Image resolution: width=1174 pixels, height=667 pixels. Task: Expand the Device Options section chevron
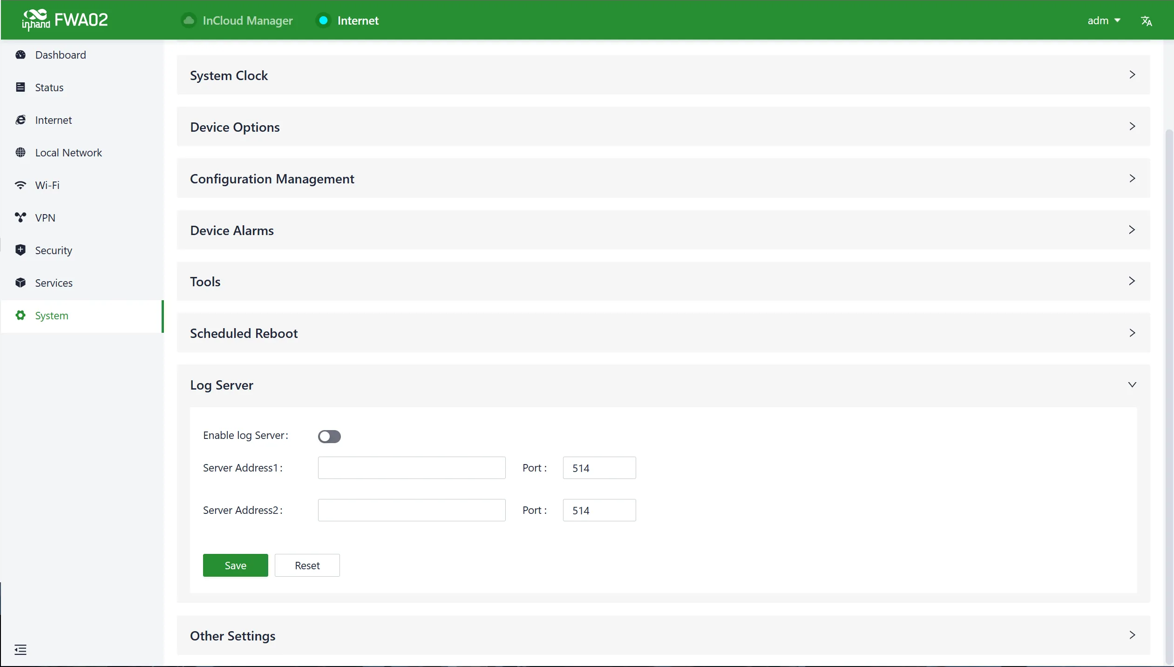pos(1132,127)
